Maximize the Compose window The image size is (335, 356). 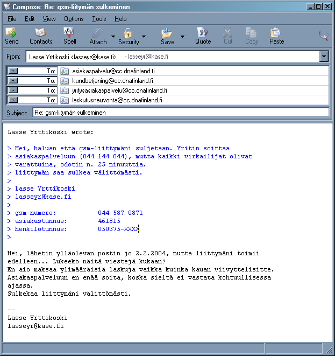pos(318,6)
